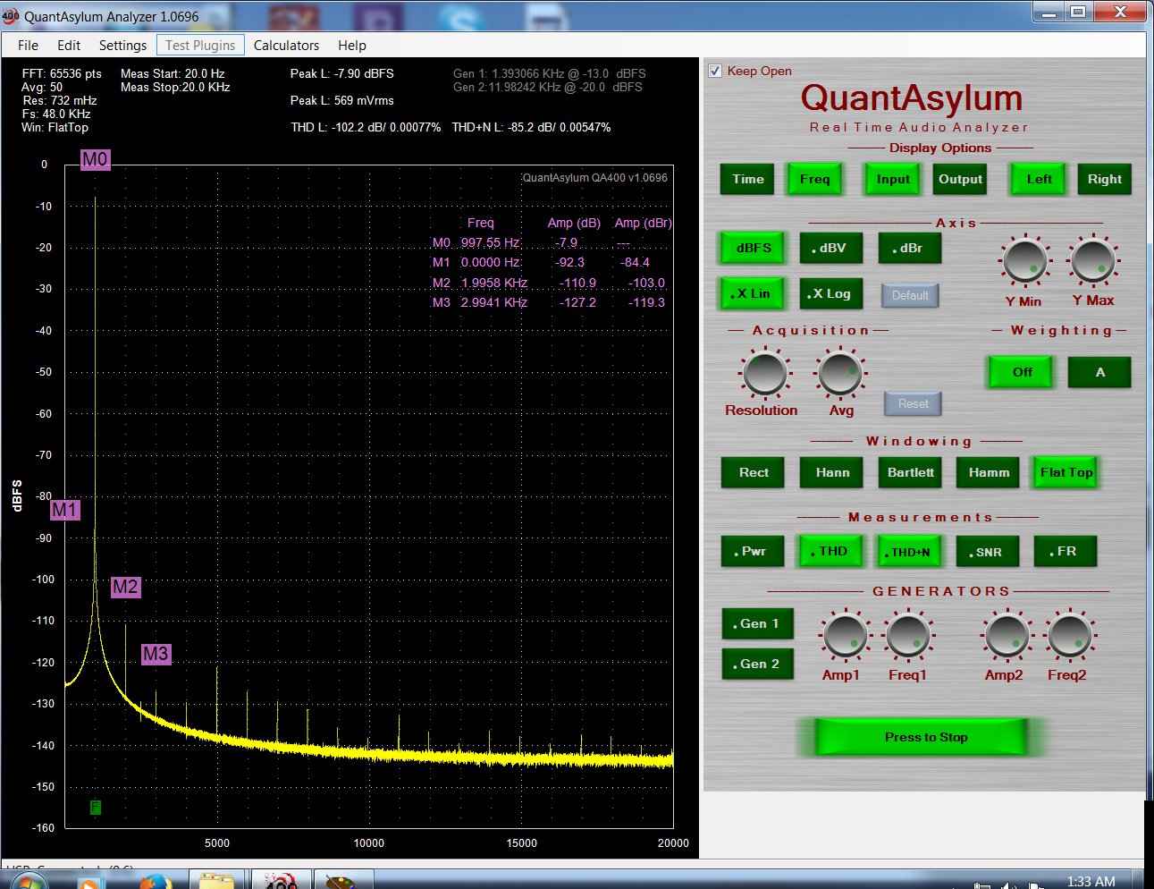Click the QA400 app icon in taskbar

click(x=281, y=880)
